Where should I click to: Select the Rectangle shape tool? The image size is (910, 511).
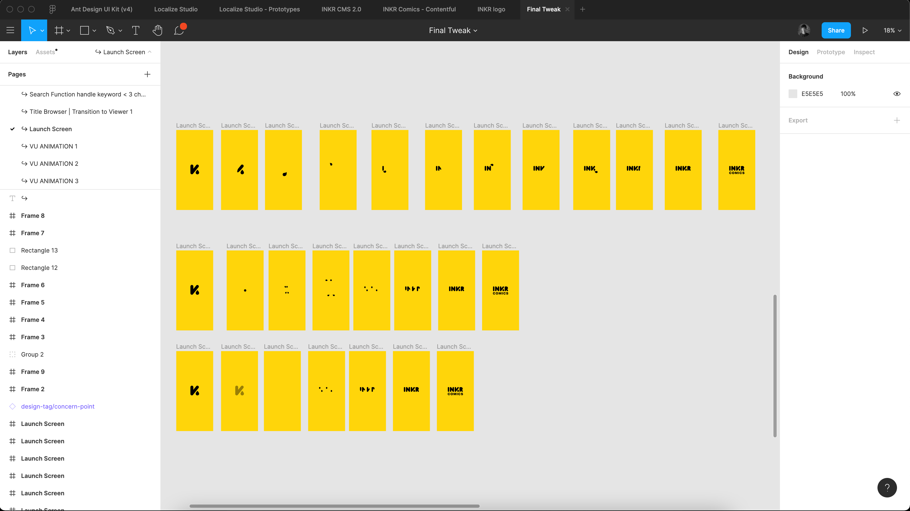click(x=85, y=30)
